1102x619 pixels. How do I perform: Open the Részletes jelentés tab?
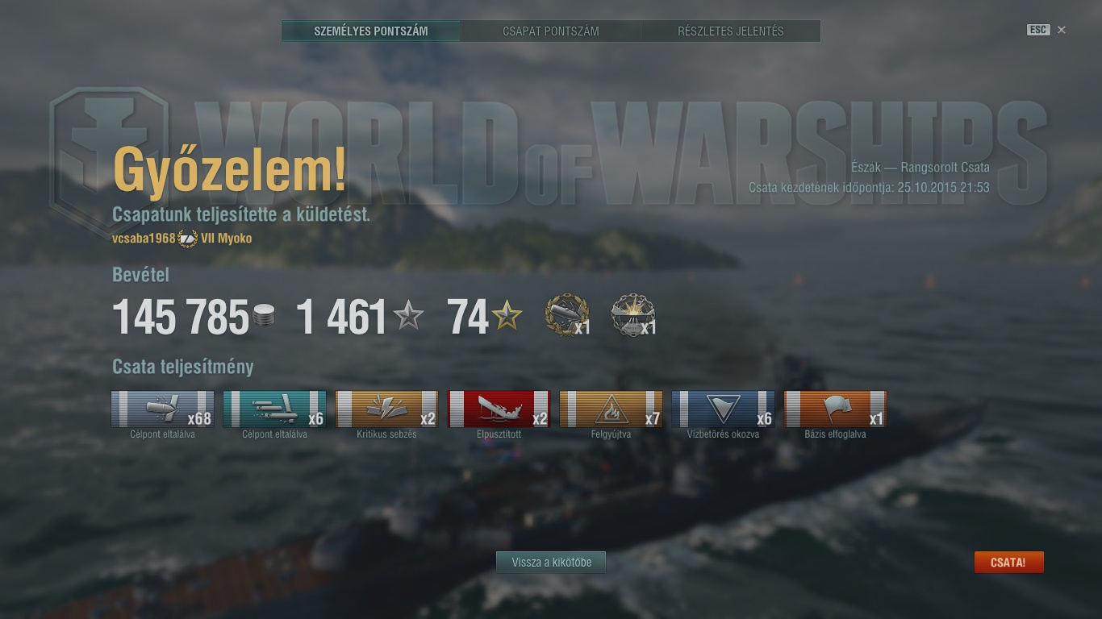731,31
